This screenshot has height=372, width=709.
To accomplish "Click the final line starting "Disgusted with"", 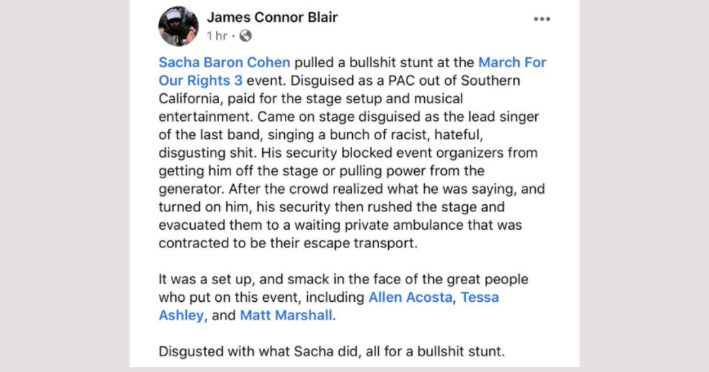I will point(331,352).
